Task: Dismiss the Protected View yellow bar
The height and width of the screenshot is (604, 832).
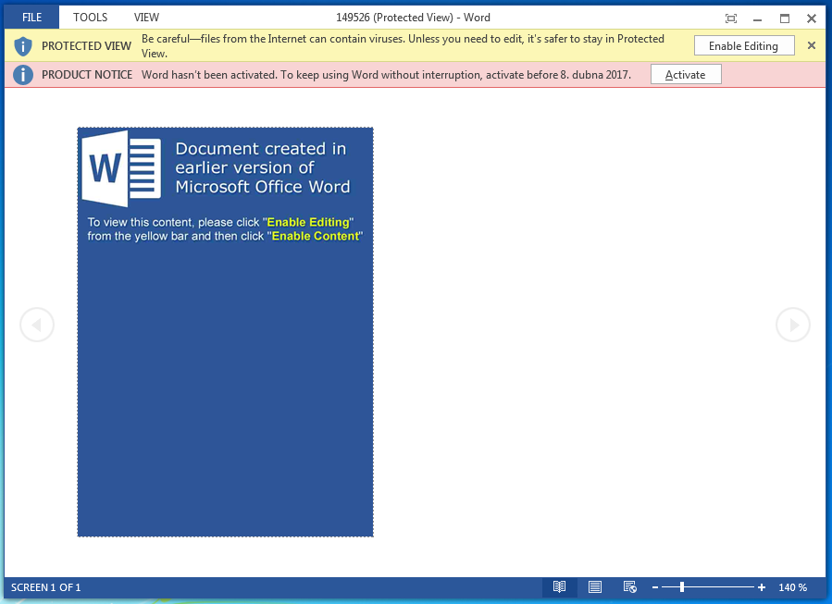Action: (812, 45)
